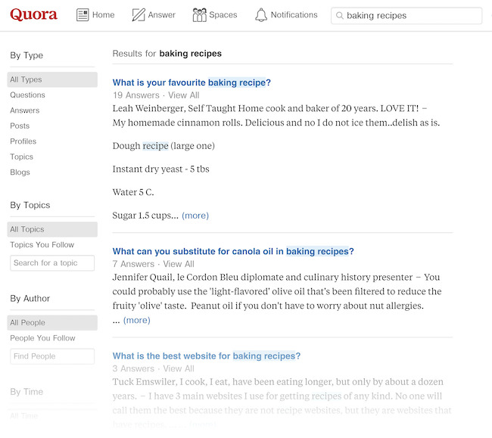This screenshot has width=492, height=438.
Task: Expand the canola oil answer (more)
Action: [136, 320]
